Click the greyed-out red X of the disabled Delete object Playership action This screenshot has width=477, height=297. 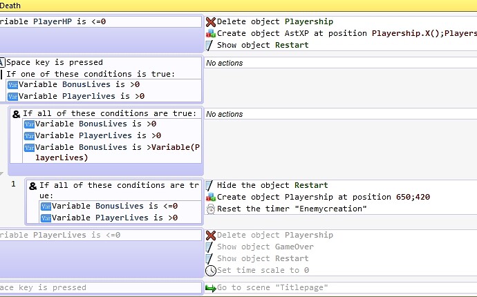pyautogui.click(x=211, y=236)
